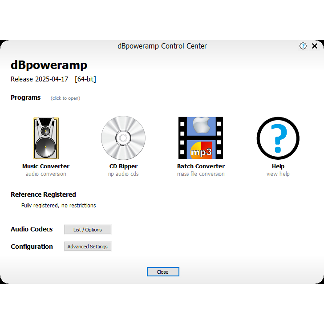Click the "Programs" heading

pyautogui.click(x=26, y=97)
